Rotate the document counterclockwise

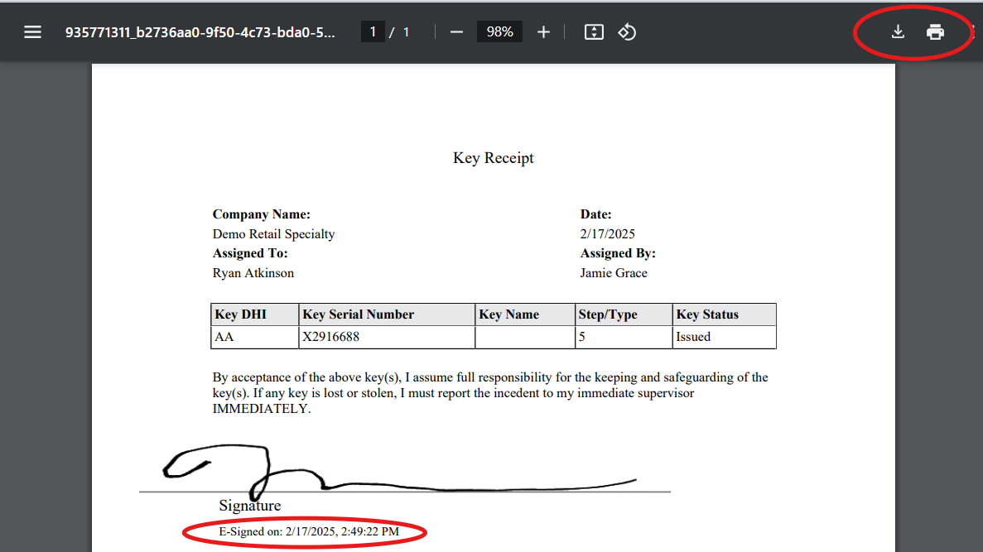627,32
